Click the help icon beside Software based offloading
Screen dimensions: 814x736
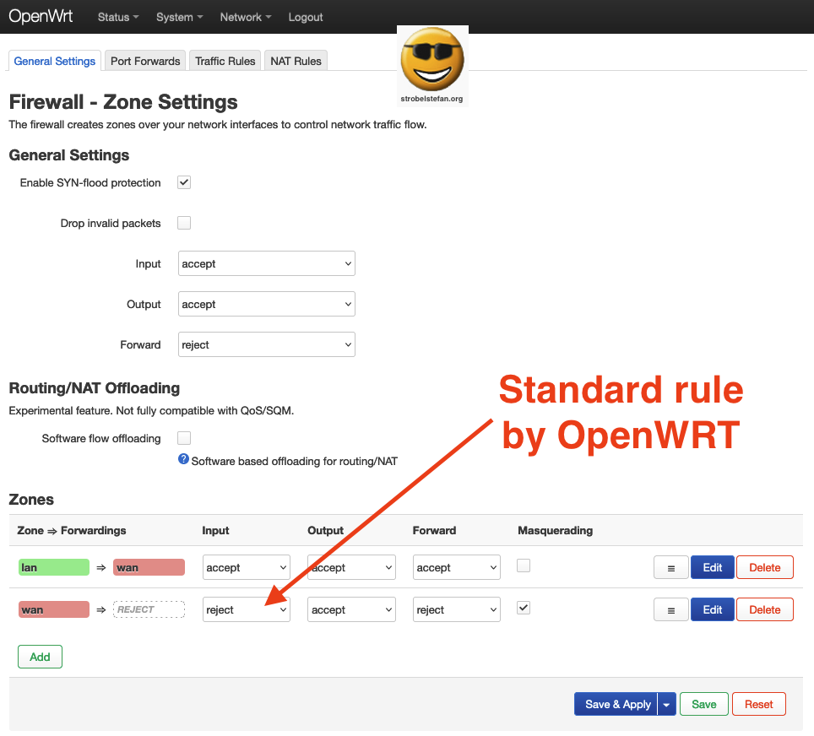(183, 460)
